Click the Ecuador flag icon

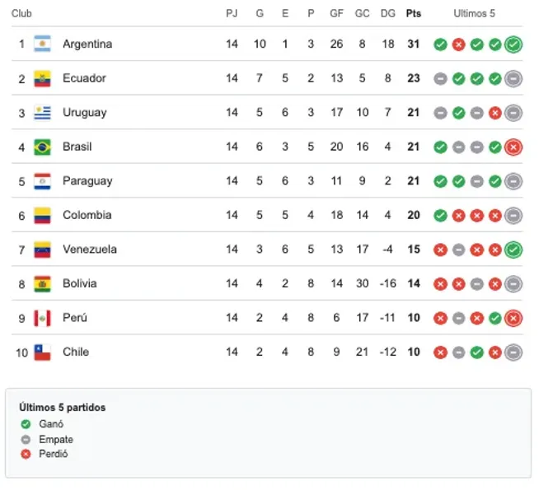pyautogui.click(x=42, y=79)
